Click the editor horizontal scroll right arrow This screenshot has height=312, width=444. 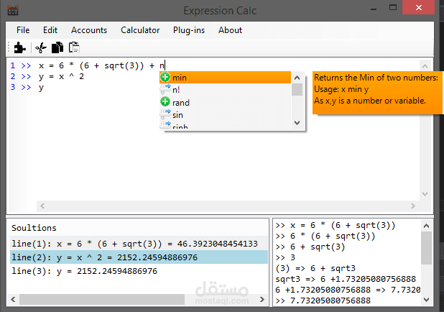click(413, 206)
